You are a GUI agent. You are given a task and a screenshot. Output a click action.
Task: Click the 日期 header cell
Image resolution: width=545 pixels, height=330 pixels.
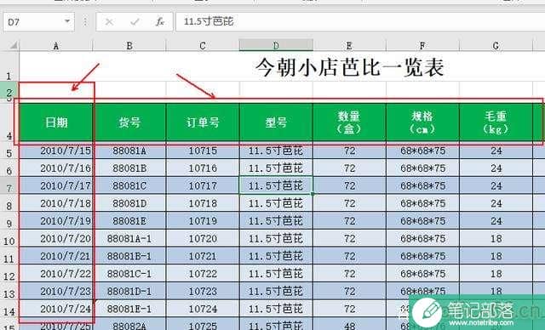[x=56, y=122]
